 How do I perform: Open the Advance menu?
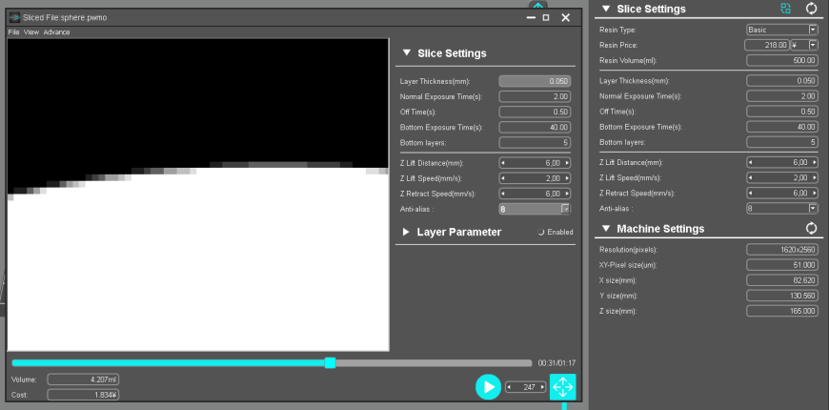pos(56,32)
